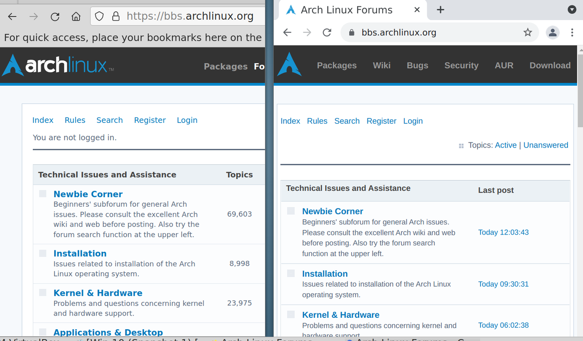
Task: Click topic count 69,603 in Firefox
Action: [x=240, y=214]
